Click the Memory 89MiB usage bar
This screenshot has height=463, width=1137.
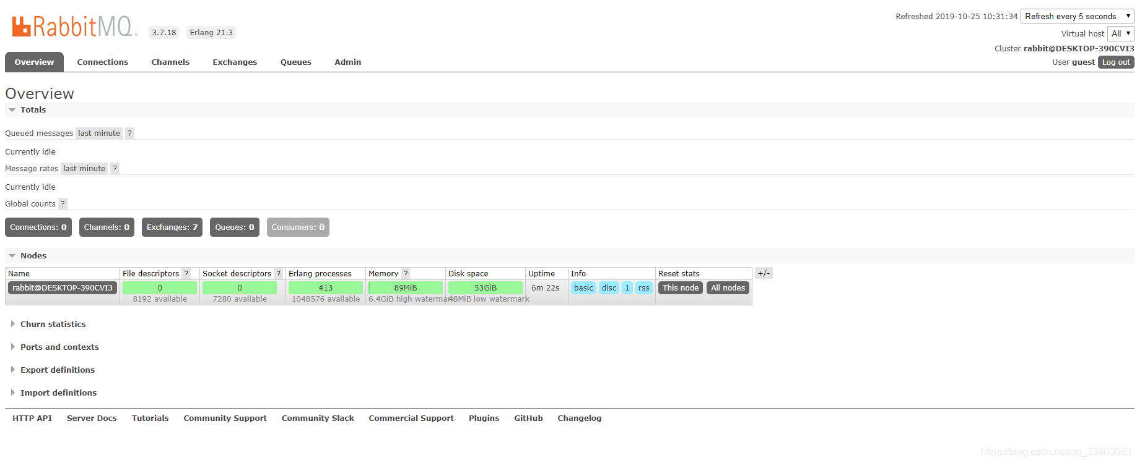[x=406, y=288]
